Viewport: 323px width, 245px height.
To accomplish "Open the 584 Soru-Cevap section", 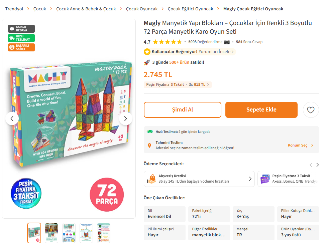I will 249,42.
